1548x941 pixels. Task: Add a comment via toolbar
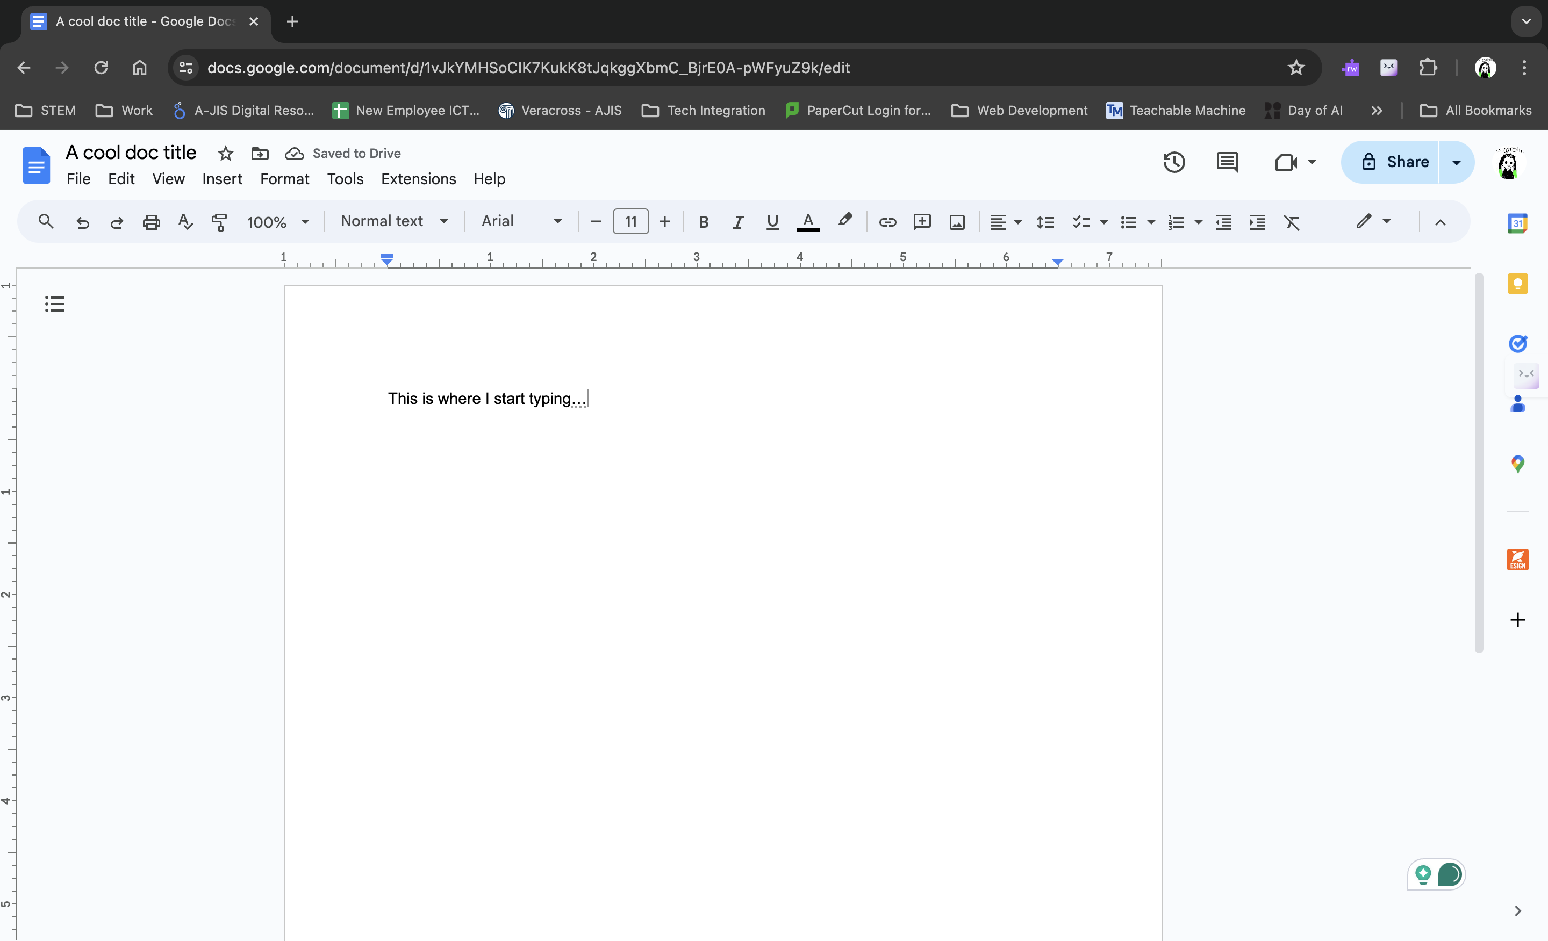coord(922,222)
